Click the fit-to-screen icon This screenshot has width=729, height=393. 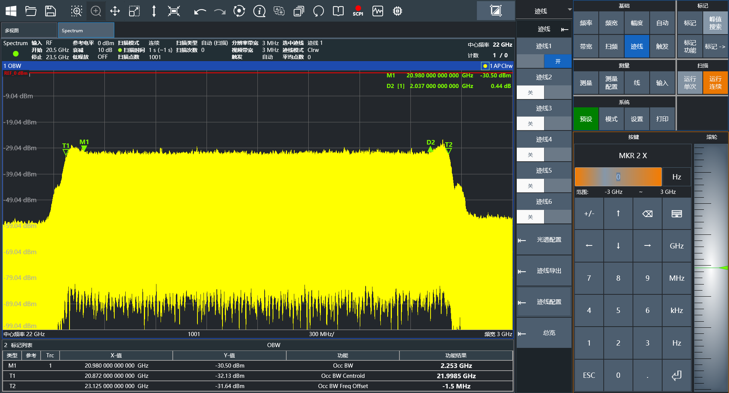[x=174, y=11]
